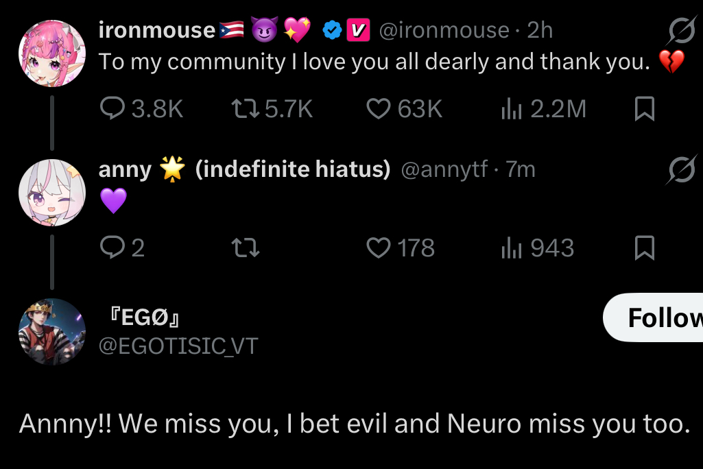Like ironmouse's tweet with 63K likes
This screenshot has height=469, width=703.
(x=378, y=109)
